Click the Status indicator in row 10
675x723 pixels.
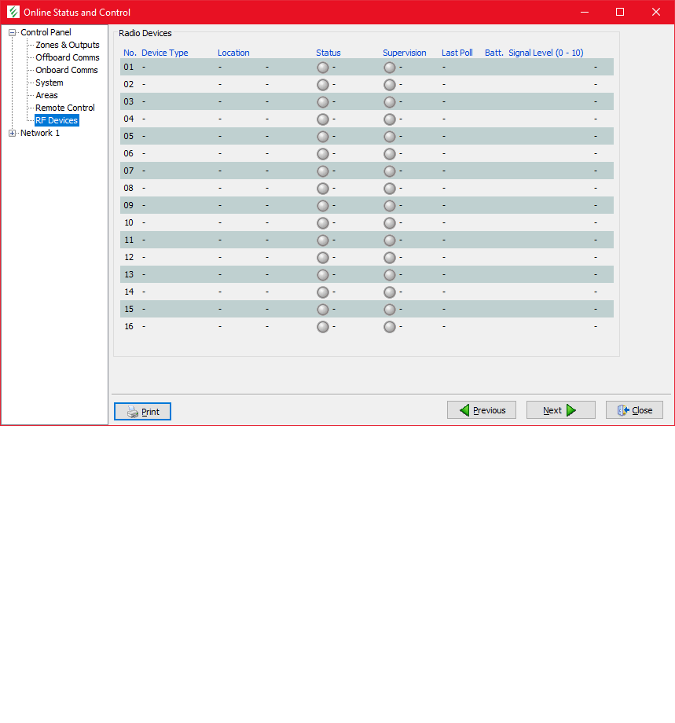pyautogui.click(x=322, y=223)
